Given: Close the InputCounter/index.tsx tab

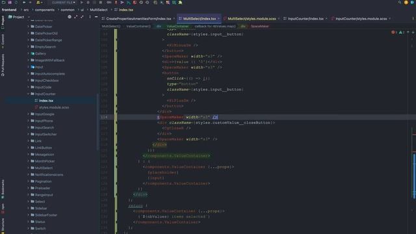Looking at the screenshot, I should [x=326, y=19].
